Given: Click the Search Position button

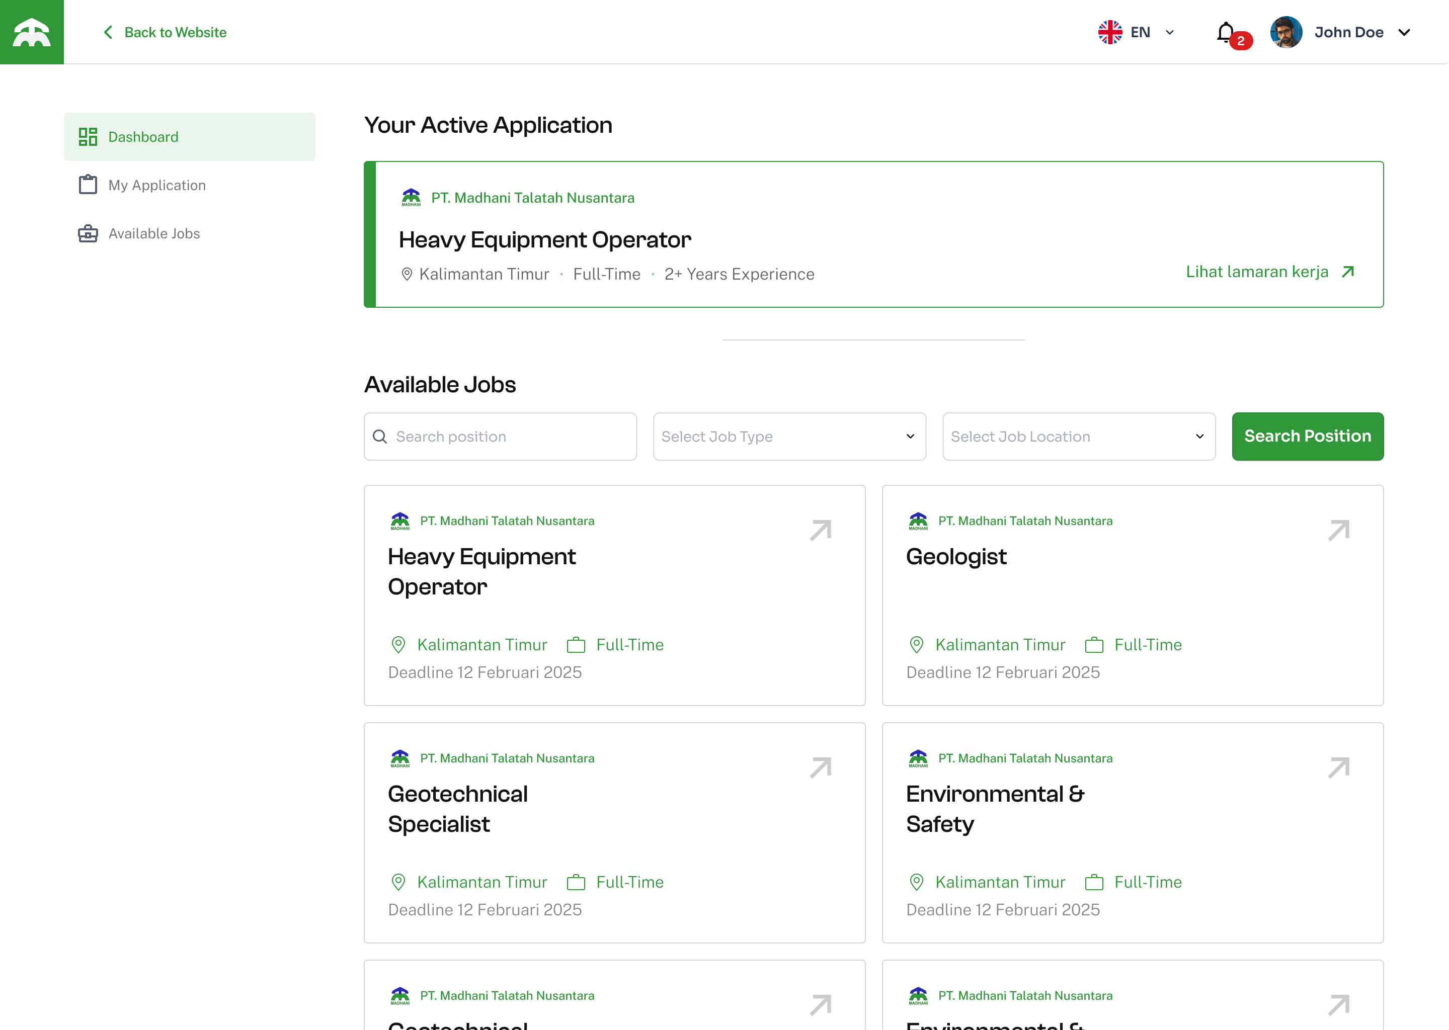Looking at the screenshot, I should [1308, 437].
